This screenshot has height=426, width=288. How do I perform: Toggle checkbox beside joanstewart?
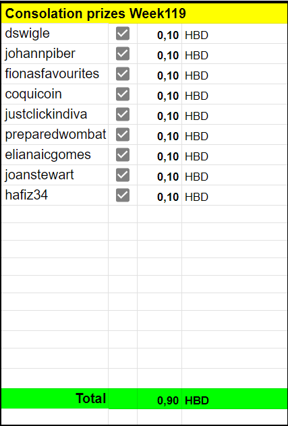click(123, 175)
